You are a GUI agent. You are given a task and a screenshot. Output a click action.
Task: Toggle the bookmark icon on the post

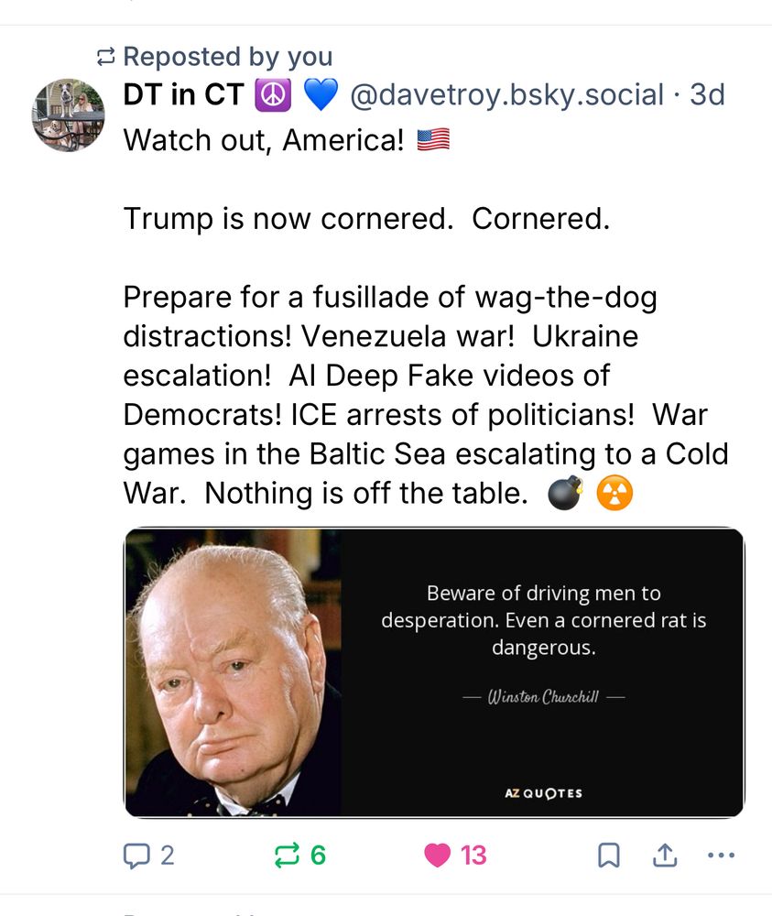click(x=608, y=856)
